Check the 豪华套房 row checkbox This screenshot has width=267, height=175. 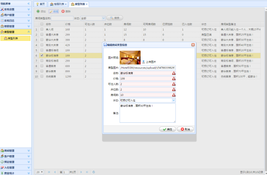42,71
